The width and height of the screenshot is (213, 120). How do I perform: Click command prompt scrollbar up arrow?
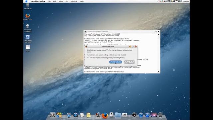(158, 35)
